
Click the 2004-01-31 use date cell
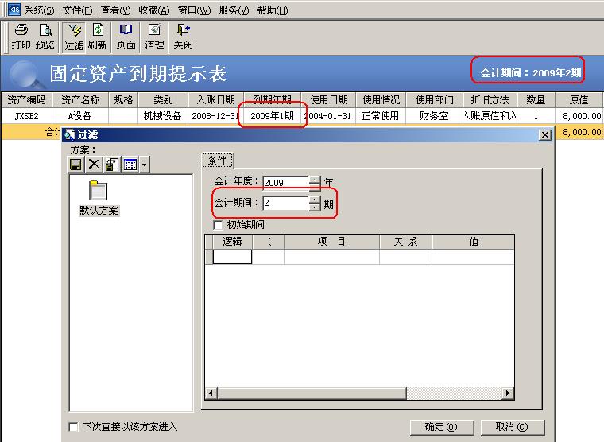[328, 116]
